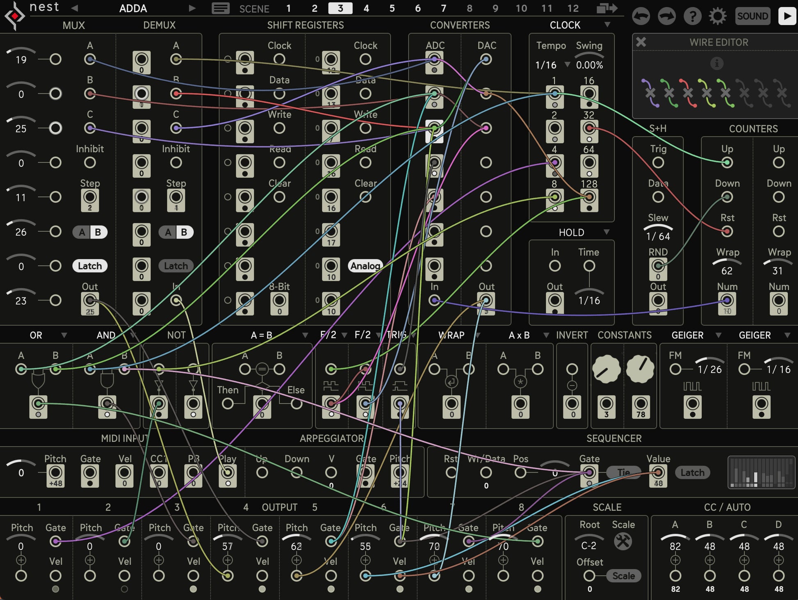Enable Latch in the DEMUX section
798x600 pixels.
click(176, 266)
